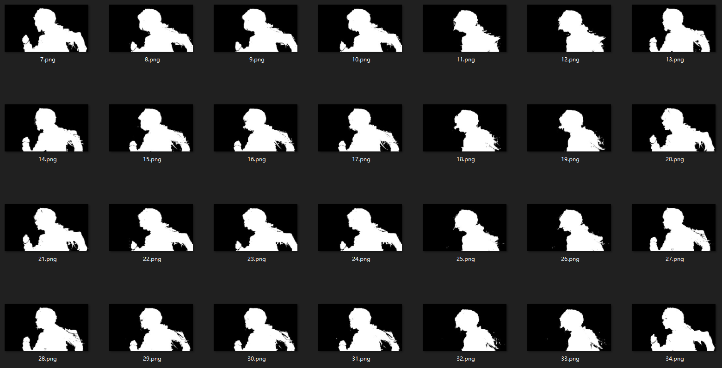Click the file name label 9.png
The width and height of the screenshot is (722, 368).
click(257, 60)
